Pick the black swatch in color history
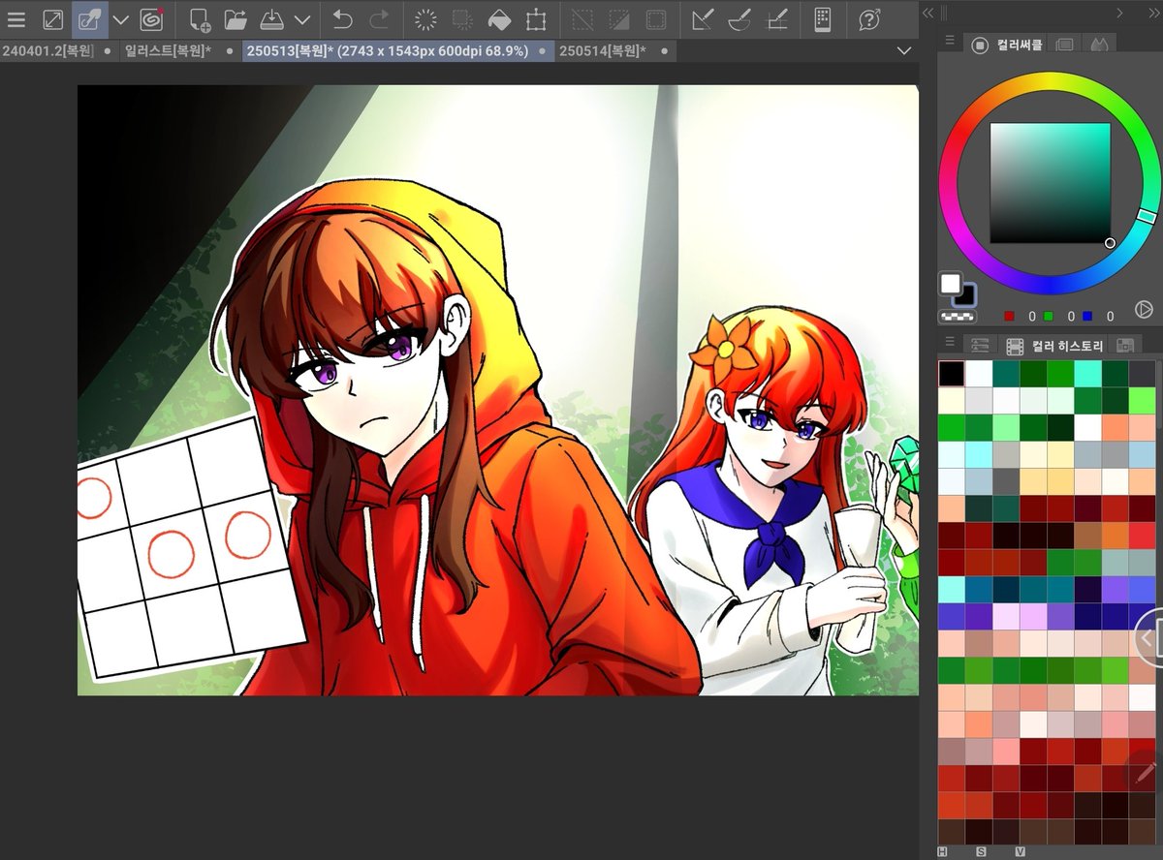Viewport: 1163px width, 860px height. [x=951, y=374]
